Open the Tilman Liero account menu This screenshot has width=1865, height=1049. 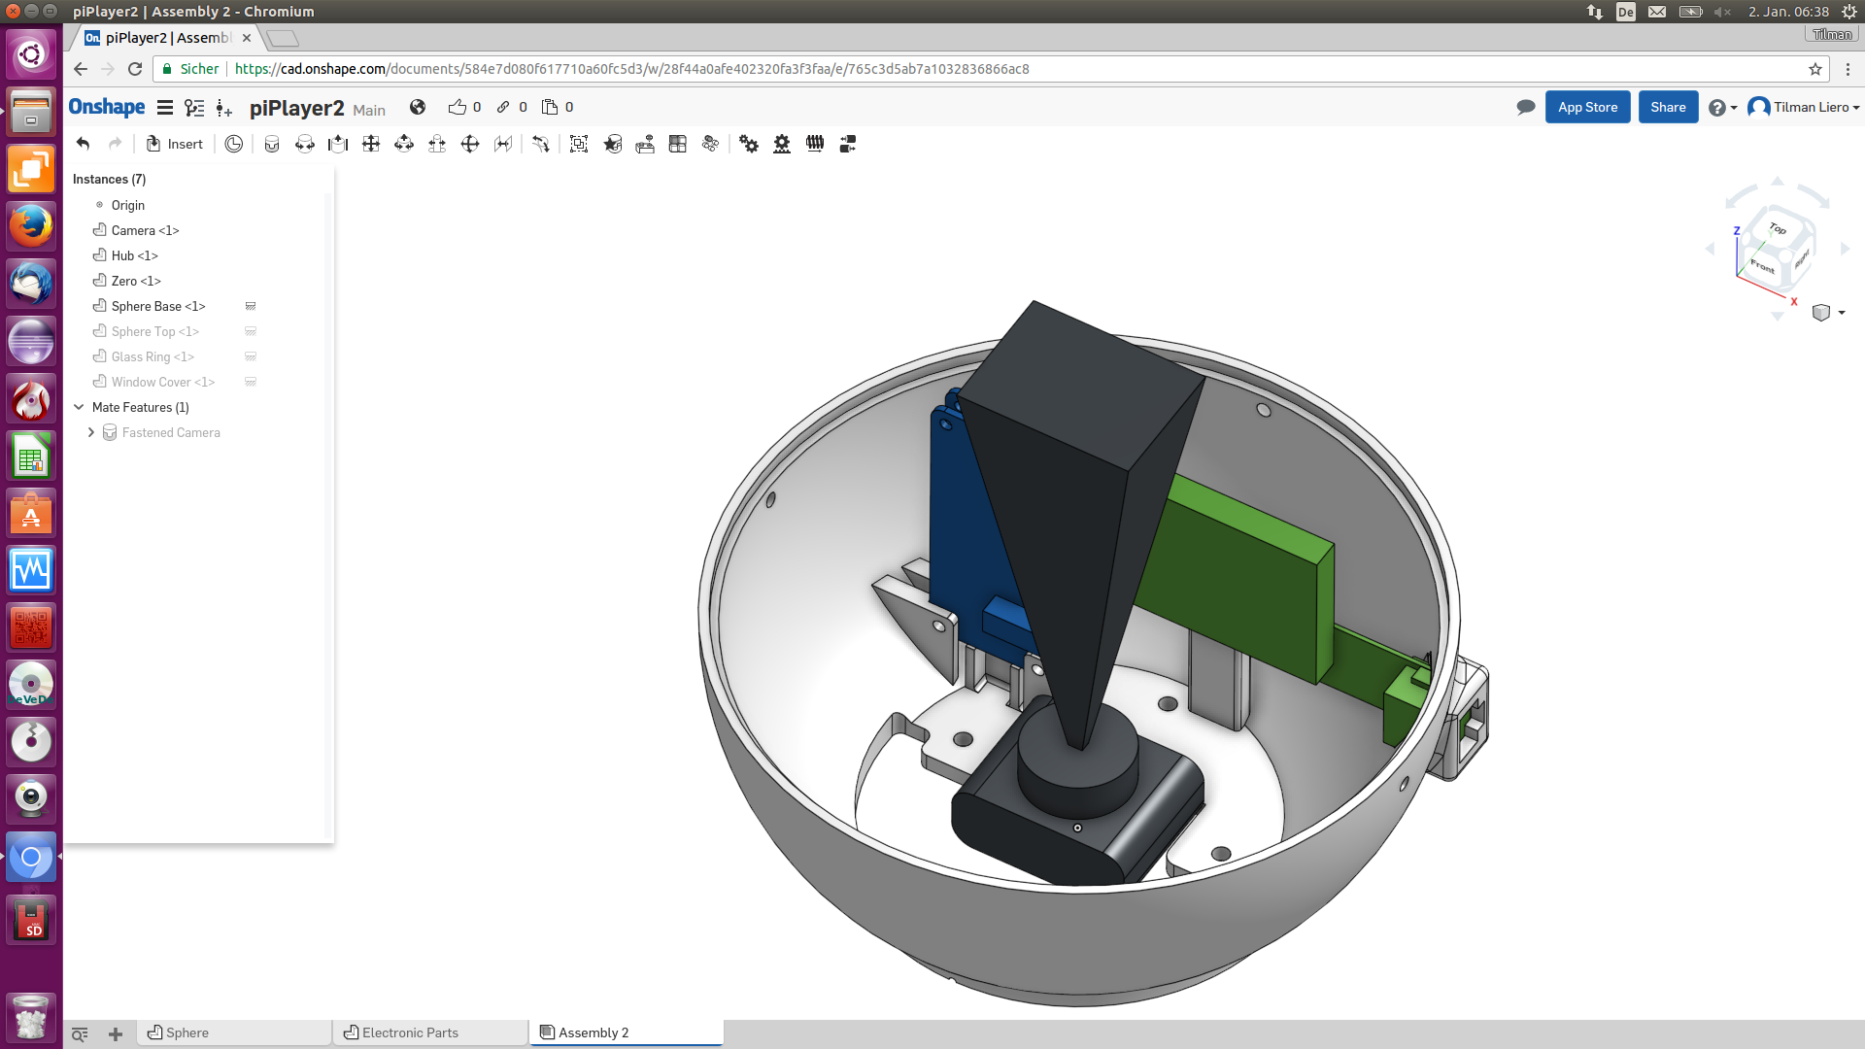tap(1804, 107)
